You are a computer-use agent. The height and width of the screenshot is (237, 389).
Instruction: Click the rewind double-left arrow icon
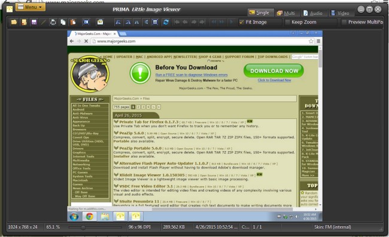[x=214, y=22]
